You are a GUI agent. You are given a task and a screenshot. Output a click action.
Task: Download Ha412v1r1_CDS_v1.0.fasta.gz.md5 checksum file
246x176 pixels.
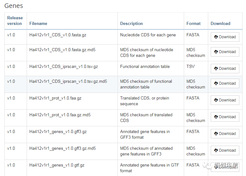pyautogui.click(x=225, y=52)
